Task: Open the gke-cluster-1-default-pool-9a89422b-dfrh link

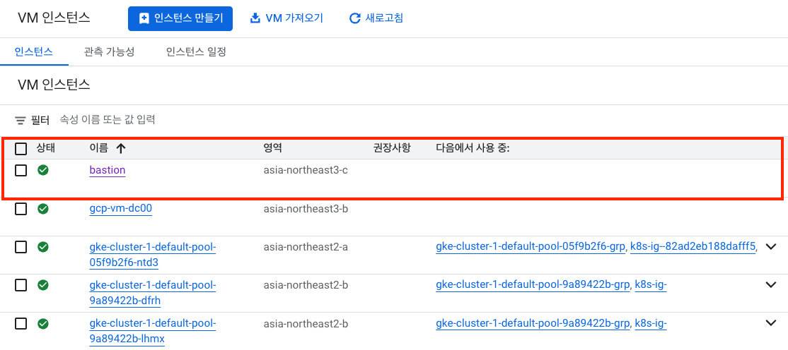Action: pos(153,293)
